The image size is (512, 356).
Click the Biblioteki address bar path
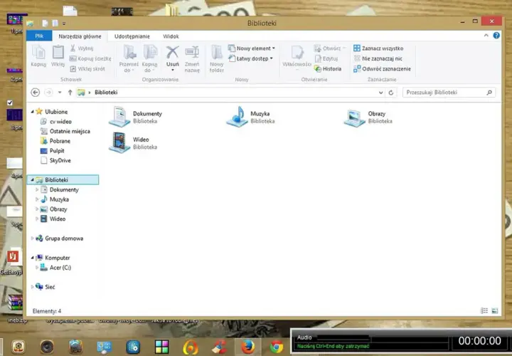pyautogui.click(x=106, y=93)
